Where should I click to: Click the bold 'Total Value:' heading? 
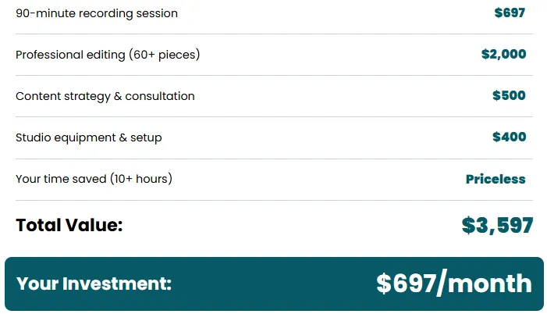click(x=69, y=226)
